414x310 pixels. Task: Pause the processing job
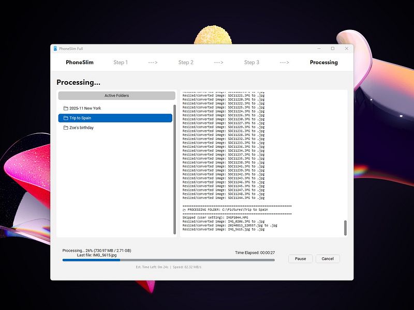pos(301,259)
